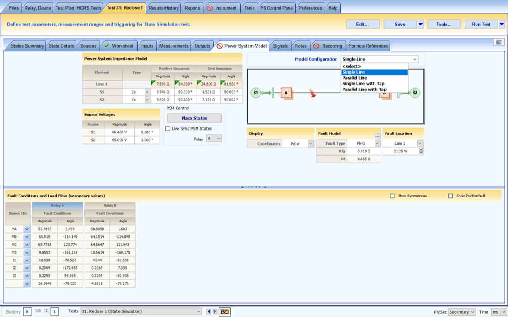Screen dimensions: 508x317
Task: Open the Coordinates Polar dropdown
Action: click(x=311, y=144)
